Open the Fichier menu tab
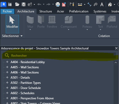The height and width of the screenshot is (104, 119). coord(7,11)
